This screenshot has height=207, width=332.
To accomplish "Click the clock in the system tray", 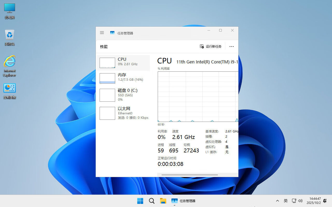I will 313,201.
